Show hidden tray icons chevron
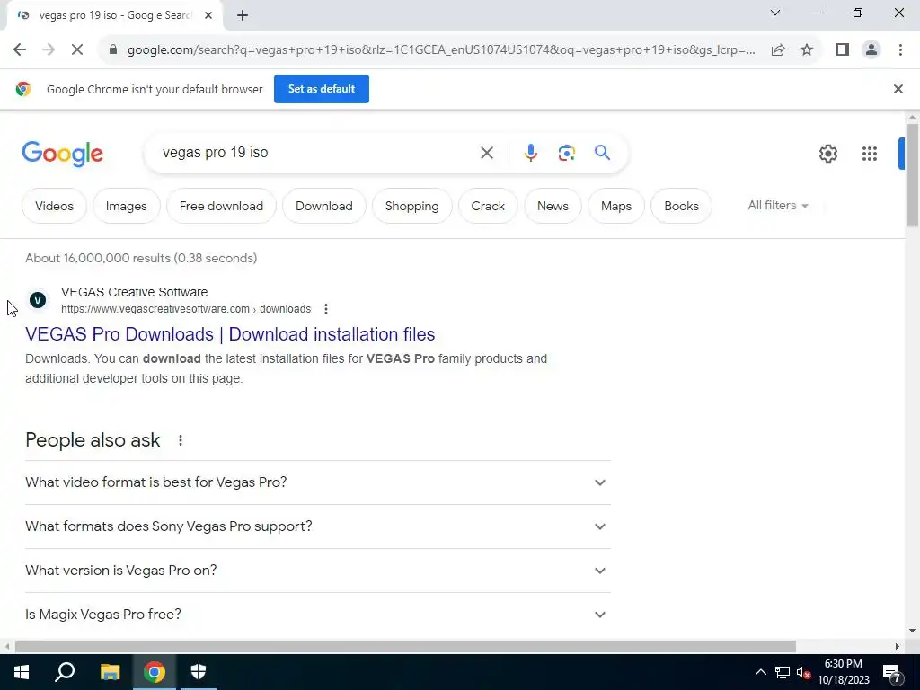The width and height of the screenshot is (920, 690). tap(760, 672)
